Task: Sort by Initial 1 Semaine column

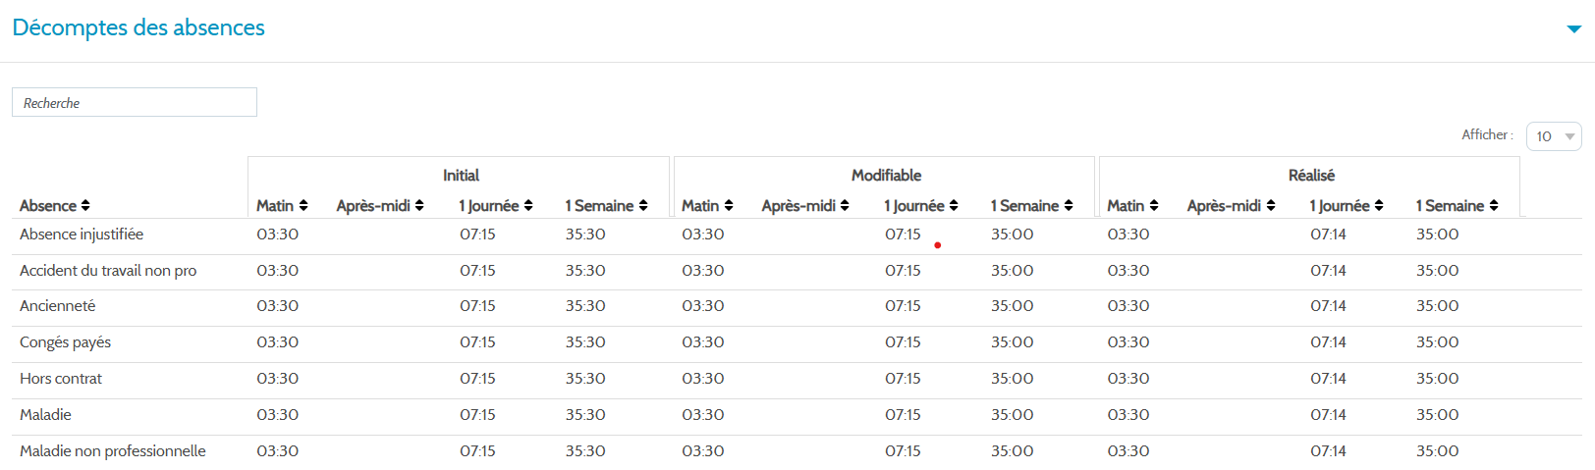Action: pos(607,205)
